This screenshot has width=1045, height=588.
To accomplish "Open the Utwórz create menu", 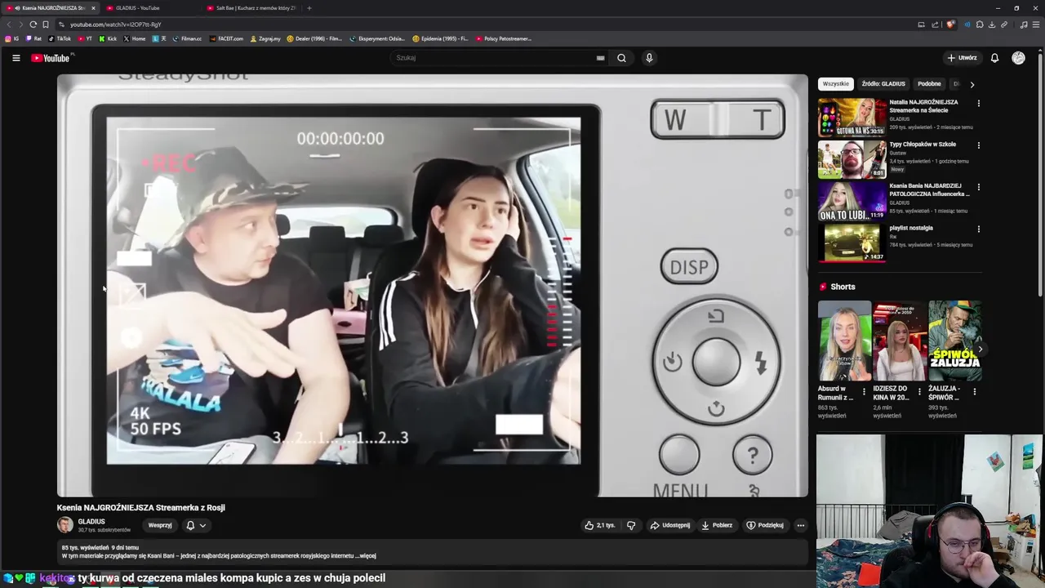I will pos(962,58).
